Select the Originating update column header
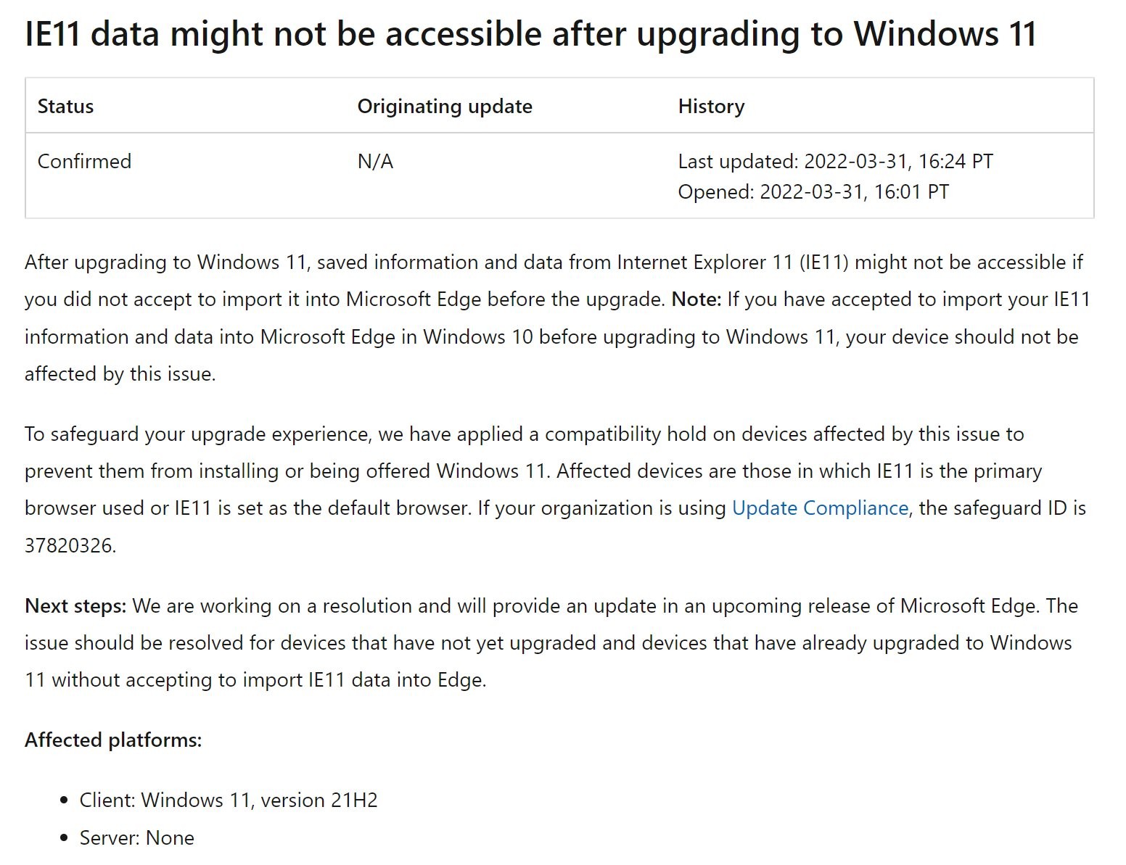This screenshot has height=865, width=1126. pos(445,107)
